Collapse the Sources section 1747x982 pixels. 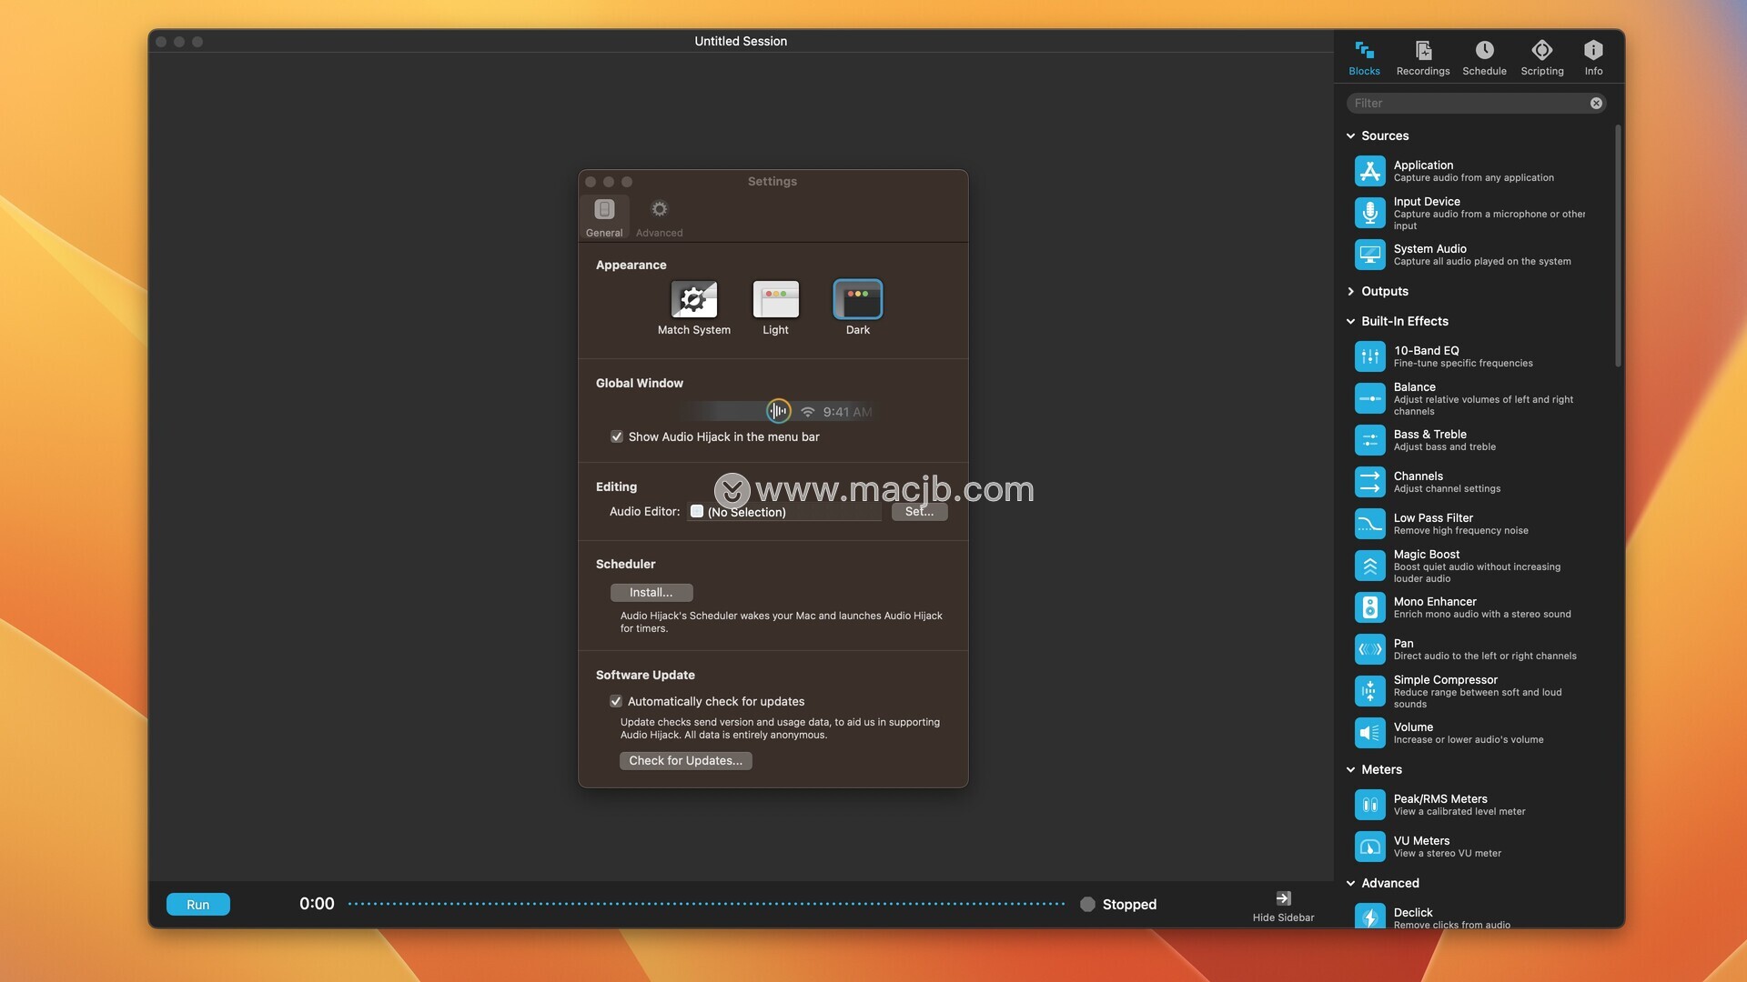[x=1350, y=135]
